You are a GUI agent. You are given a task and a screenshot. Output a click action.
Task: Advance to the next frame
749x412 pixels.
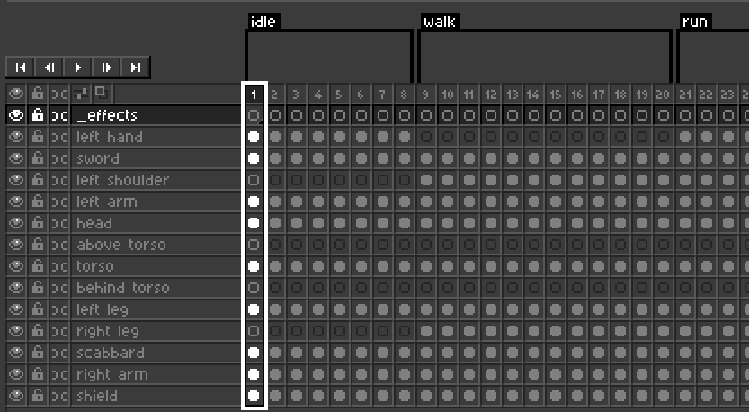point(106,67)
